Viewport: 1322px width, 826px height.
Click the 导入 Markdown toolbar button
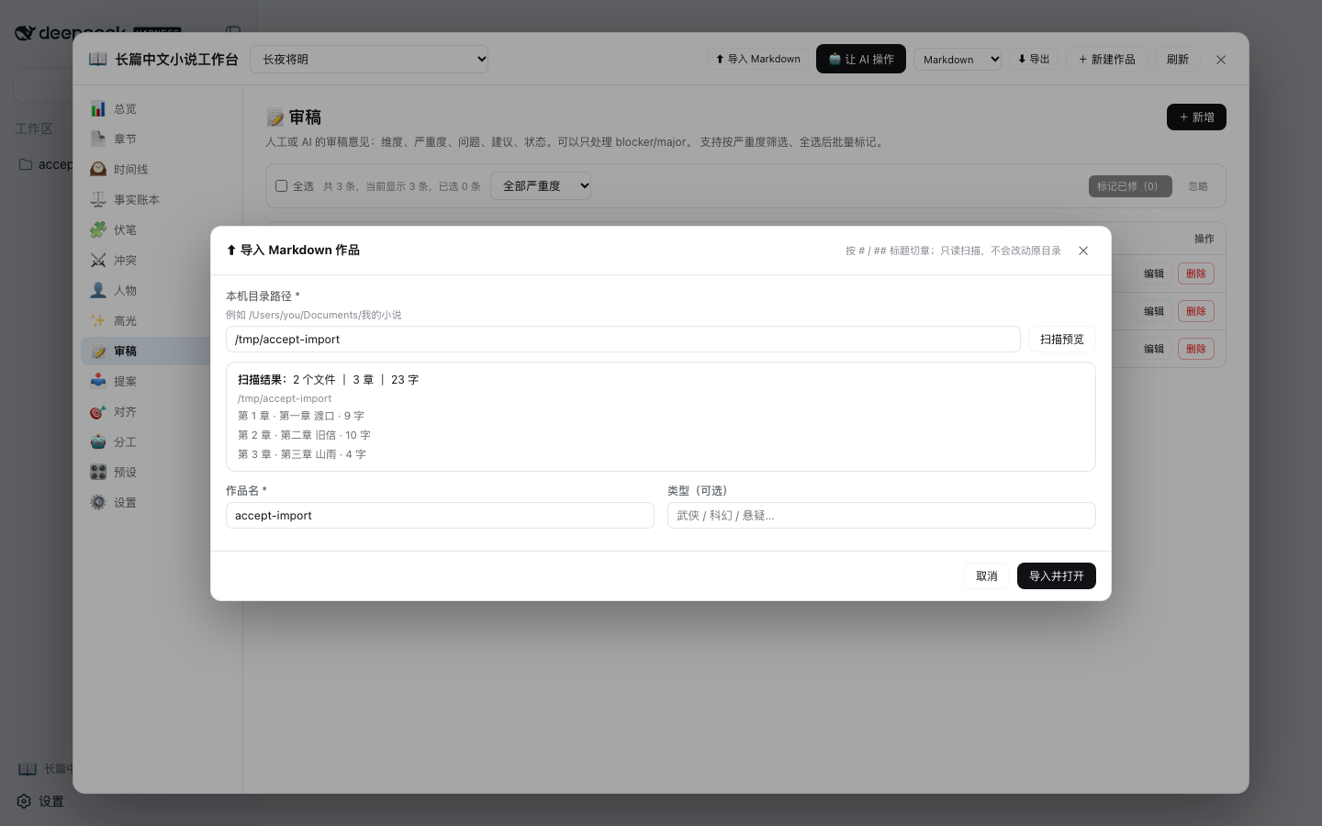pos(757,59)
